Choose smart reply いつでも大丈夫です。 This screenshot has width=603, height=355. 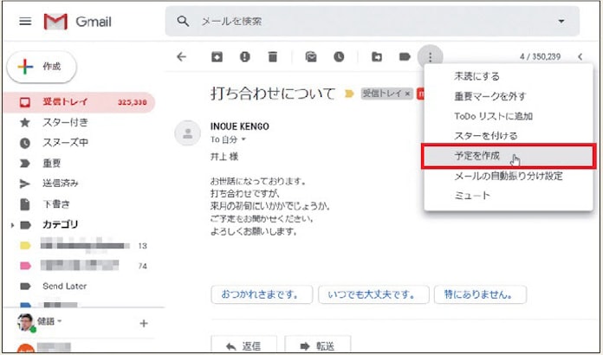tap(373, 294)
